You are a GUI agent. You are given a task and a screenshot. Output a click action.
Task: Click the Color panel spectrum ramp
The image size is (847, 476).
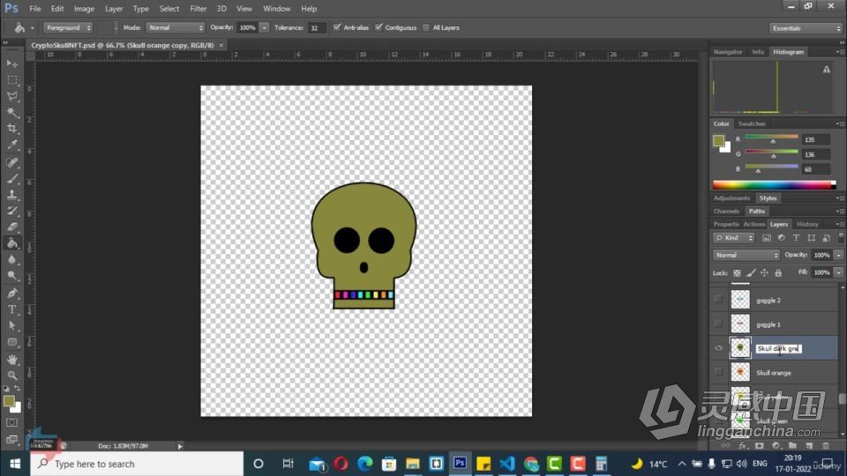click(774, 185)
